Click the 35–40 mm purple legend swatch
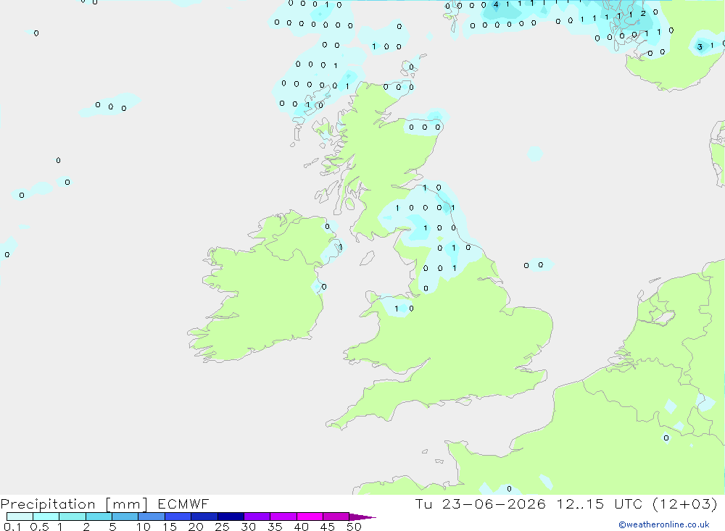Viewport: 725px width, 531px height. [x=283, y=517]
